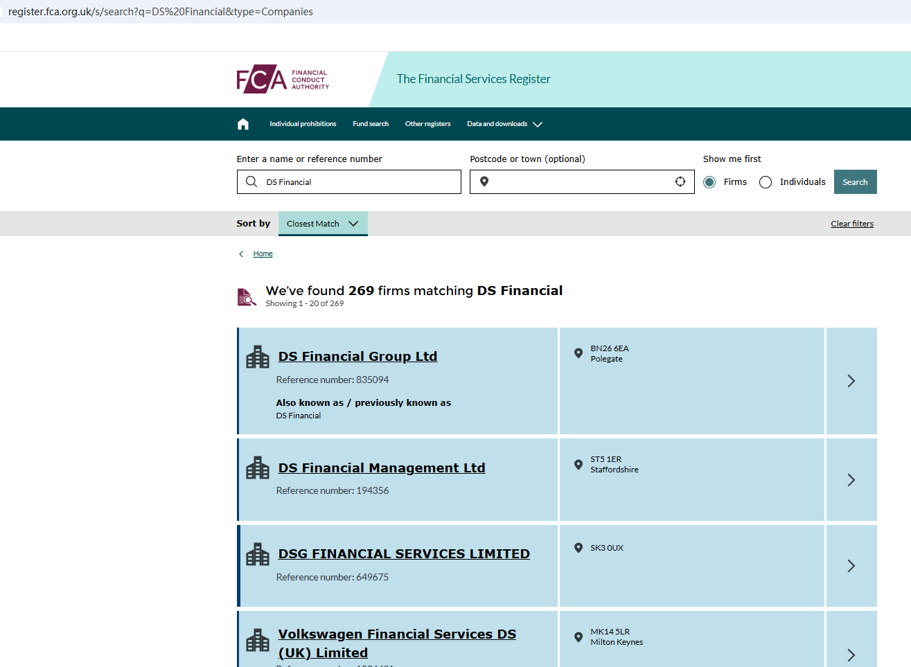911x667 pixels.
Task: Click 'Reference number: 194356' text
Action: [333, 490]
